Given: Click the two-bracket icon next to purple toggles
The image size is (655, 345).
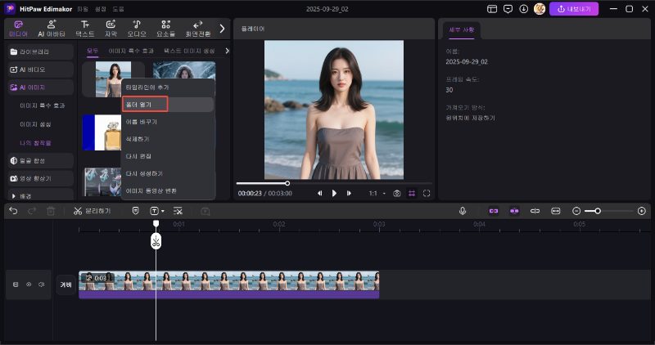Looking at the screenshot, I should 535,211.
